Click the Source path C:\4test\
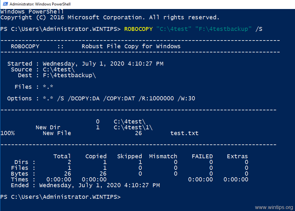The height and width of the screenshot is (211, 295). [x=59, y=69]
